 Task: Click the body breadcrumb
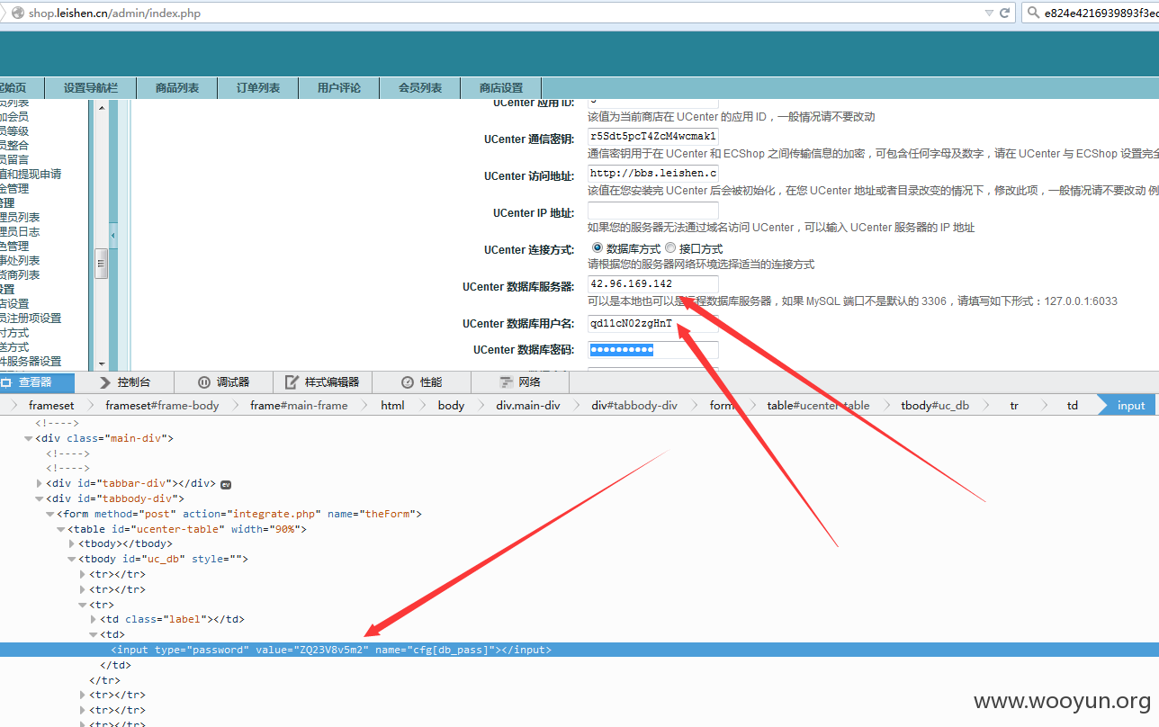pyautogui.click(x=451, y=406)
